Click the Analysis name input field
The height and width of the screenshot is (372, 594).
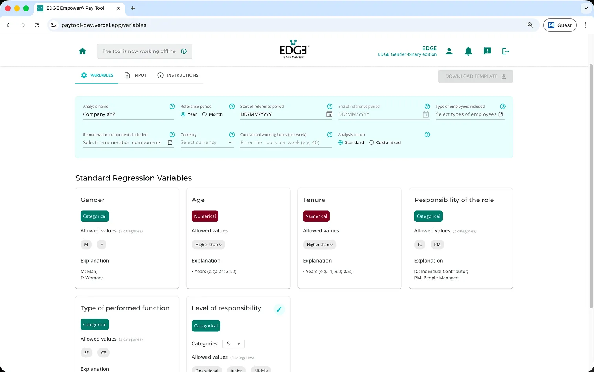point(128,114)
